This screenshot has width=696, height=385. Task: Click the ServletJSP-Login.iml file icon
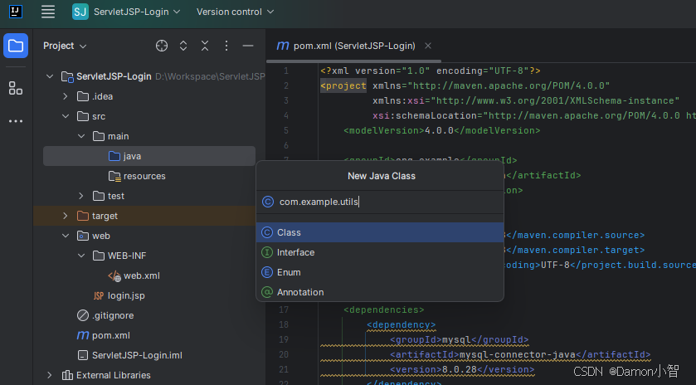click(83, 355)
